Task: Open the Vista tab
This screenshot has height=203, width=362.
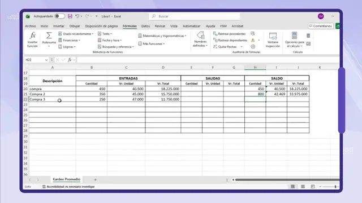Action: [x=174, y=26]
